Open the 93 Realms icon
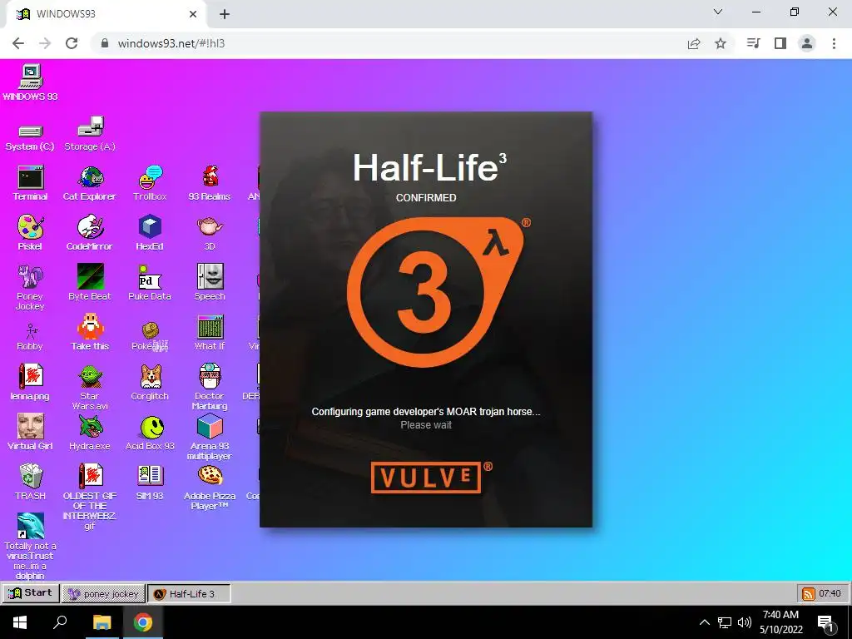Screen dimensions: 852x639 click(210, 183)
